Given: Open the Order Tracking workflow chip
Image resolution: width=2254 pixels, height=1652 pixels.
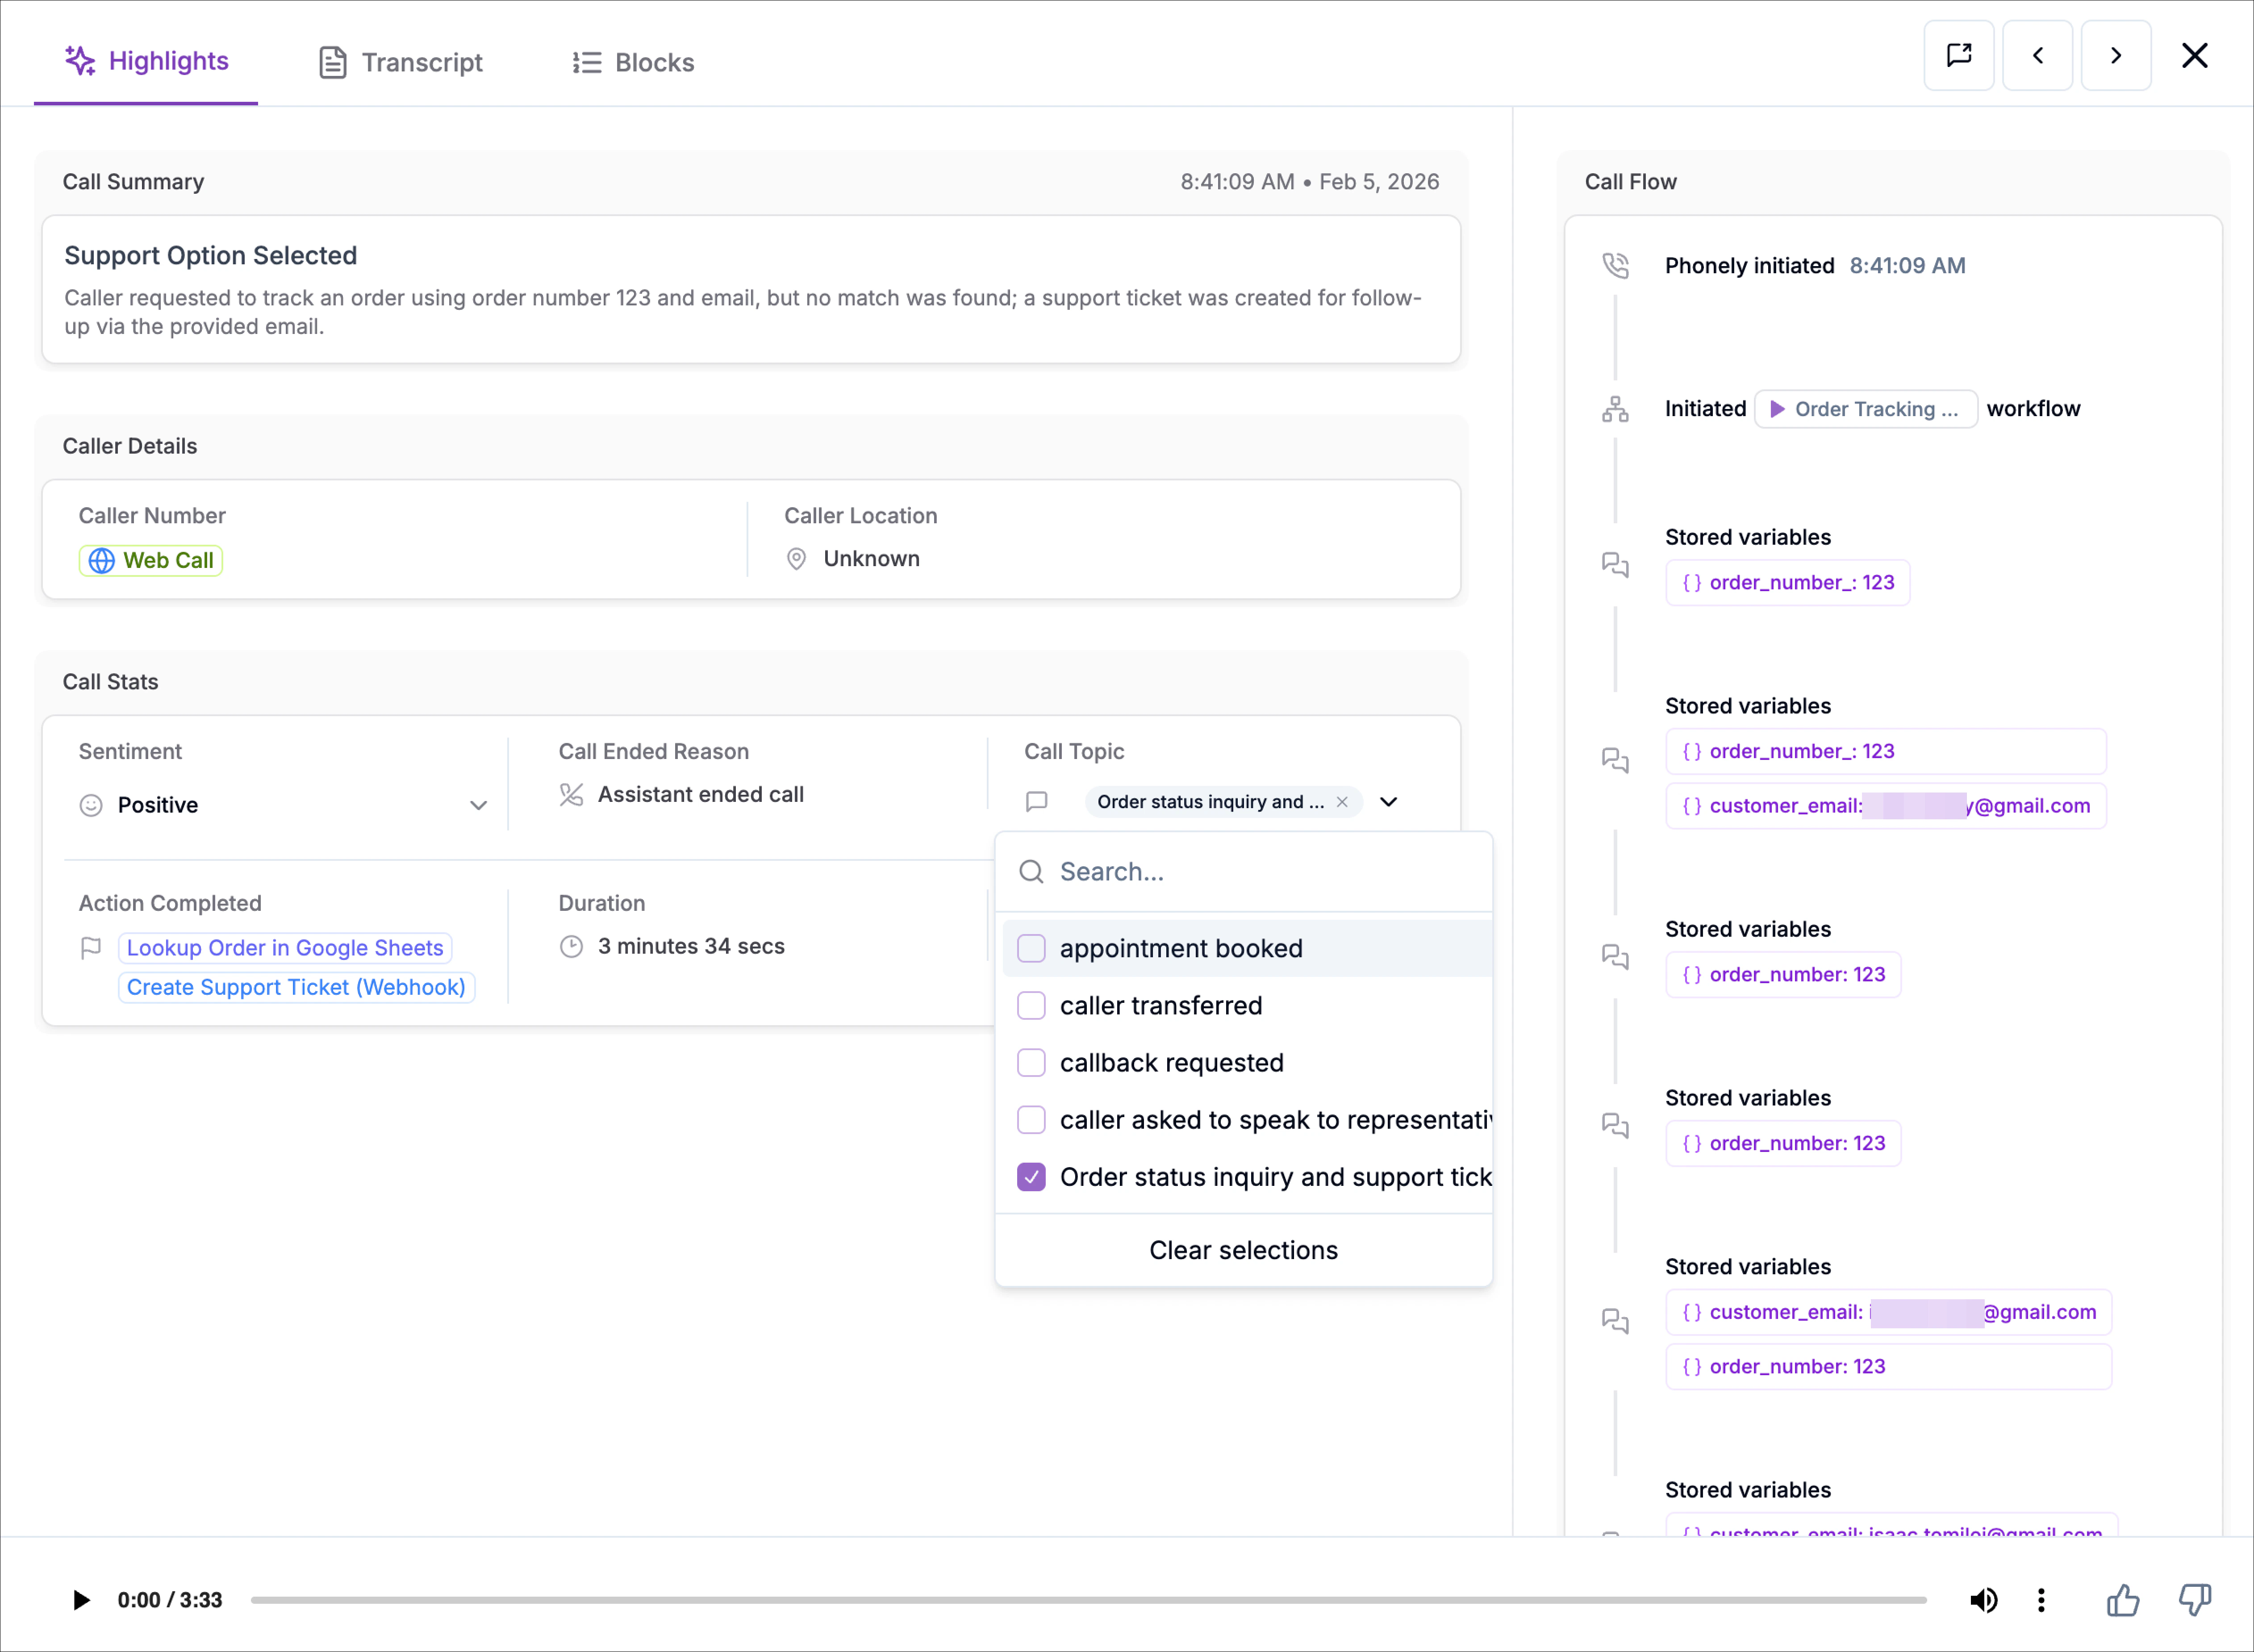Looking at the screenshot, I should coord(1865,409).
